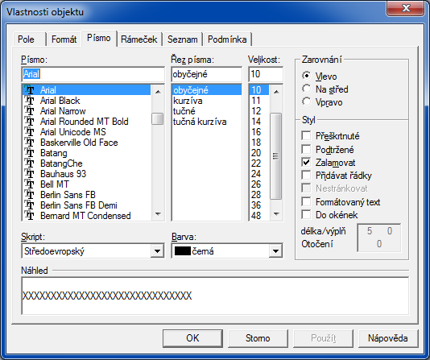Close the Vlastnosti objektu dialog
This screenshot has width=430, height=360.
pyautogui.click(x=406, y=9)
